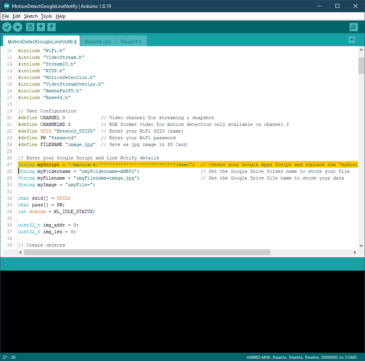The image size is (365, 361).
Task: Open an existing sketch
Action: point(41,27)
